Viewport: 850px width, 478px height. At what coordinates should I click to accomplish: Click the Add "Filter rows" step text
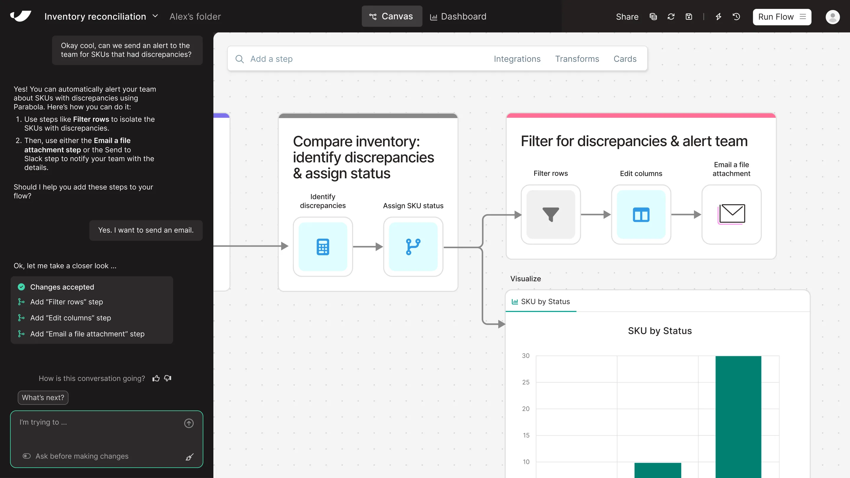[67, 302]
